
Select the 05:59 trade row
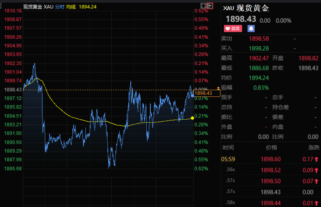click(271, 159)
